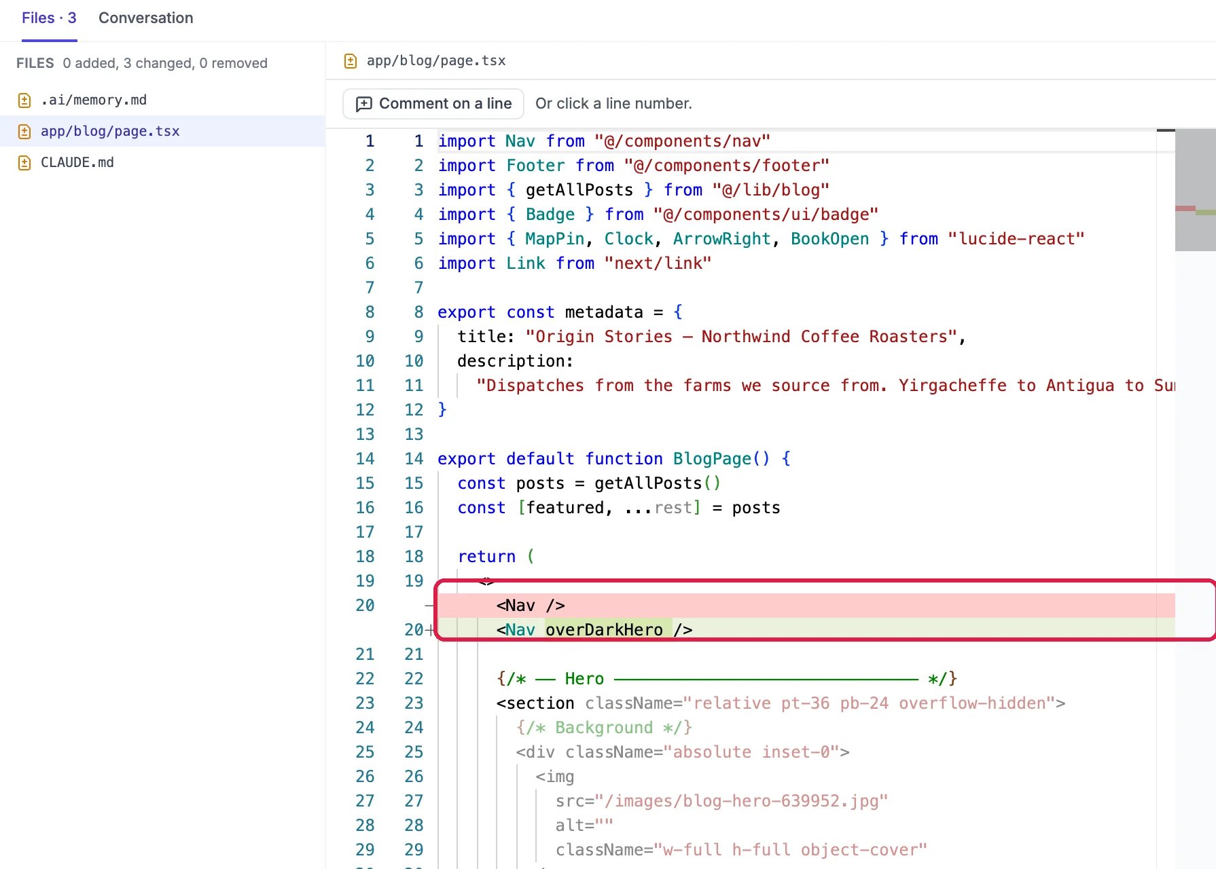1216x869 pixels.
Task: Click the 'src="/images/blog-hero-639952.jpg"' line
Action: coord(721,800)
